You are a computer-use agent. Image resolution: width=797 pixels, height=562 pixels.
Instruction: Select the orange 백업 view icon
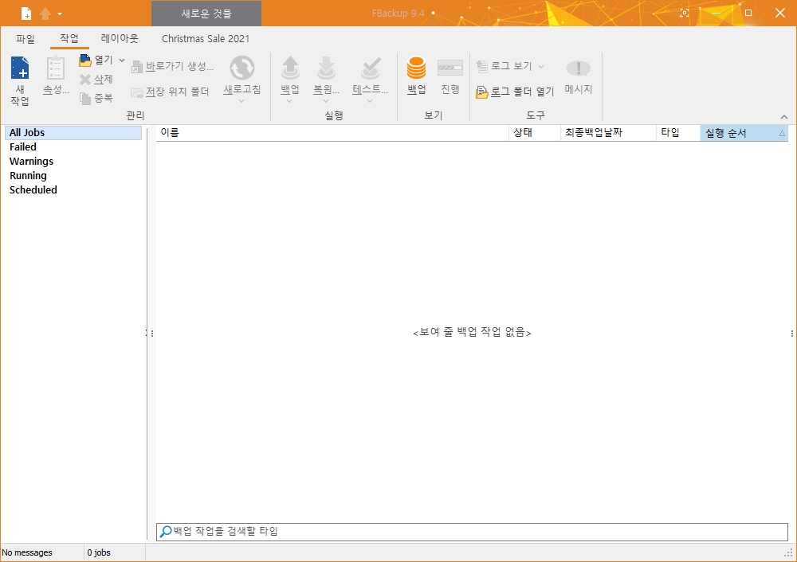(416, 68)
